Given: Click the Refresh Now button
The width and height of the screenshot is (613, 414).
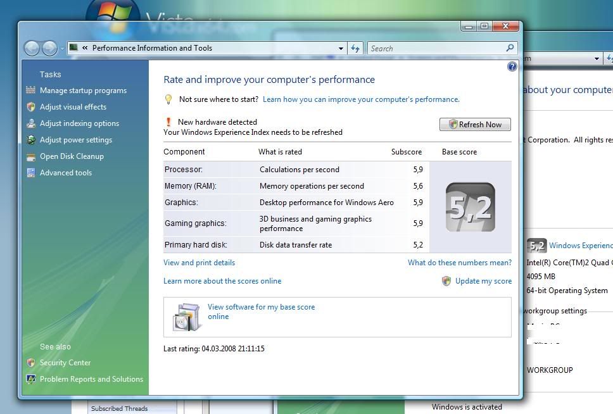Looking at the screenshot, I should tap(475, 124).
